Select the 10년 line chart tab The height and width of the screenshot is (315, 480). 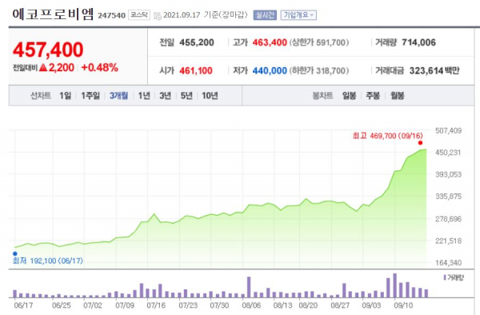coord(210,96)
